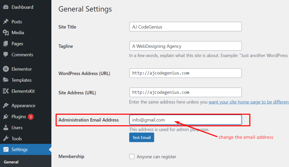Screen dimensions: 289x167
Task: Select the Settings menu label
Action: [x=19, y=150]
